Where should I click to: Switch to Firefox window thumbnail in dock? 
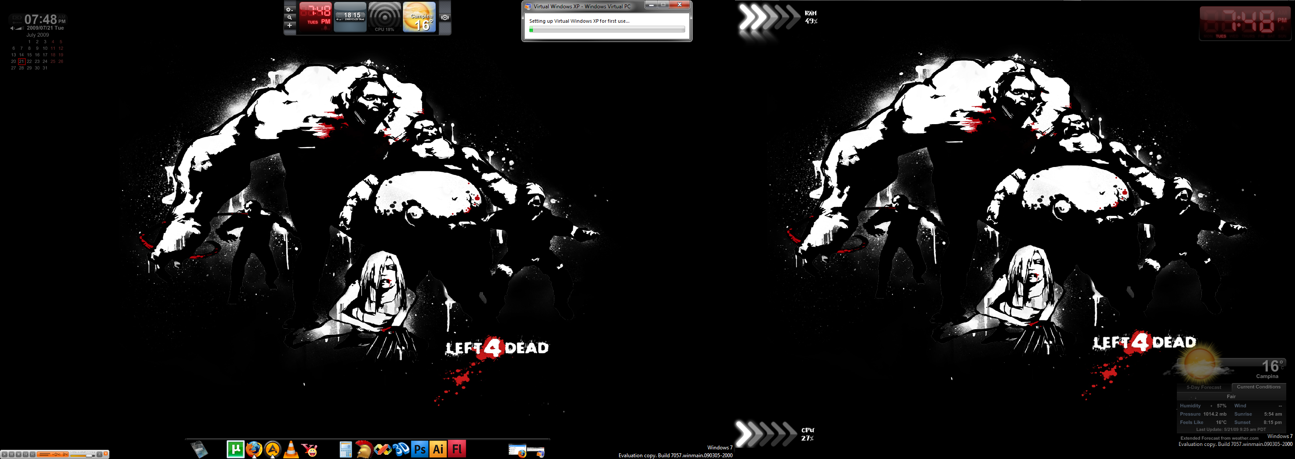(517, 450)
